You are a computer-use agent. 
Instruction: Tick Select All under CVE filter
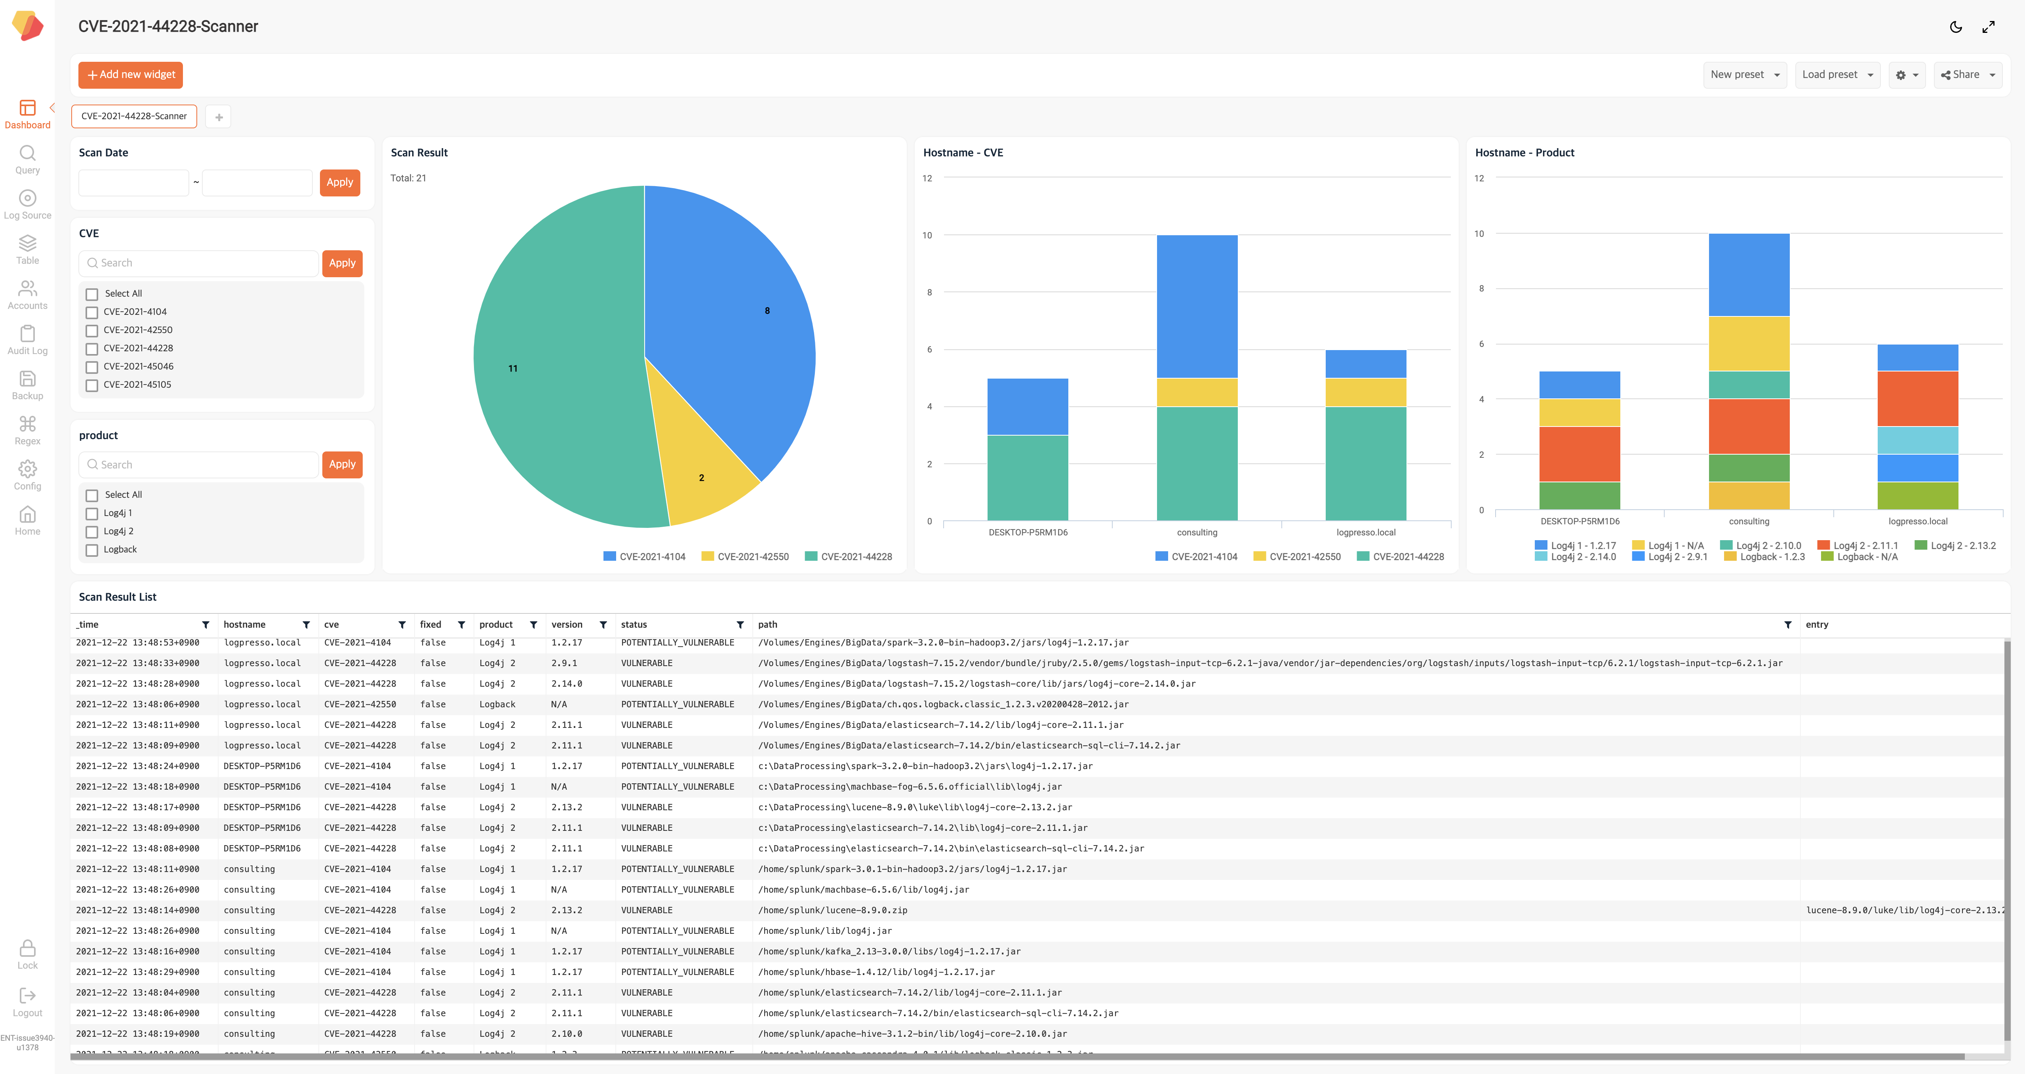[92, 294]
